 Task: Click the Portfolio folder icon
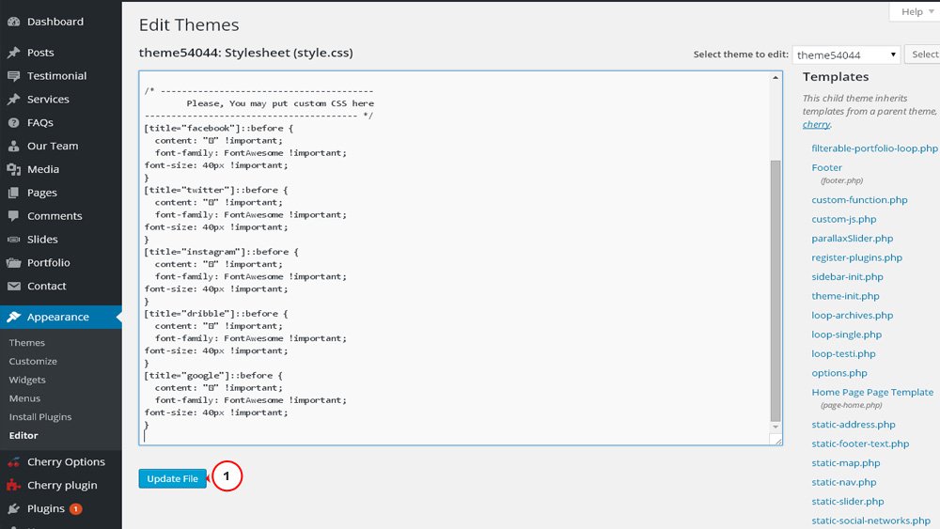pos(13,263)
